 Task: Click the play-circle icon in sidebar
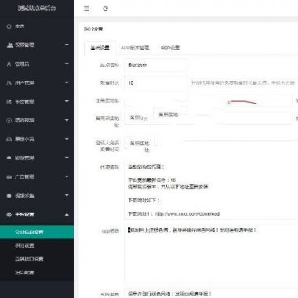point(9,121)
